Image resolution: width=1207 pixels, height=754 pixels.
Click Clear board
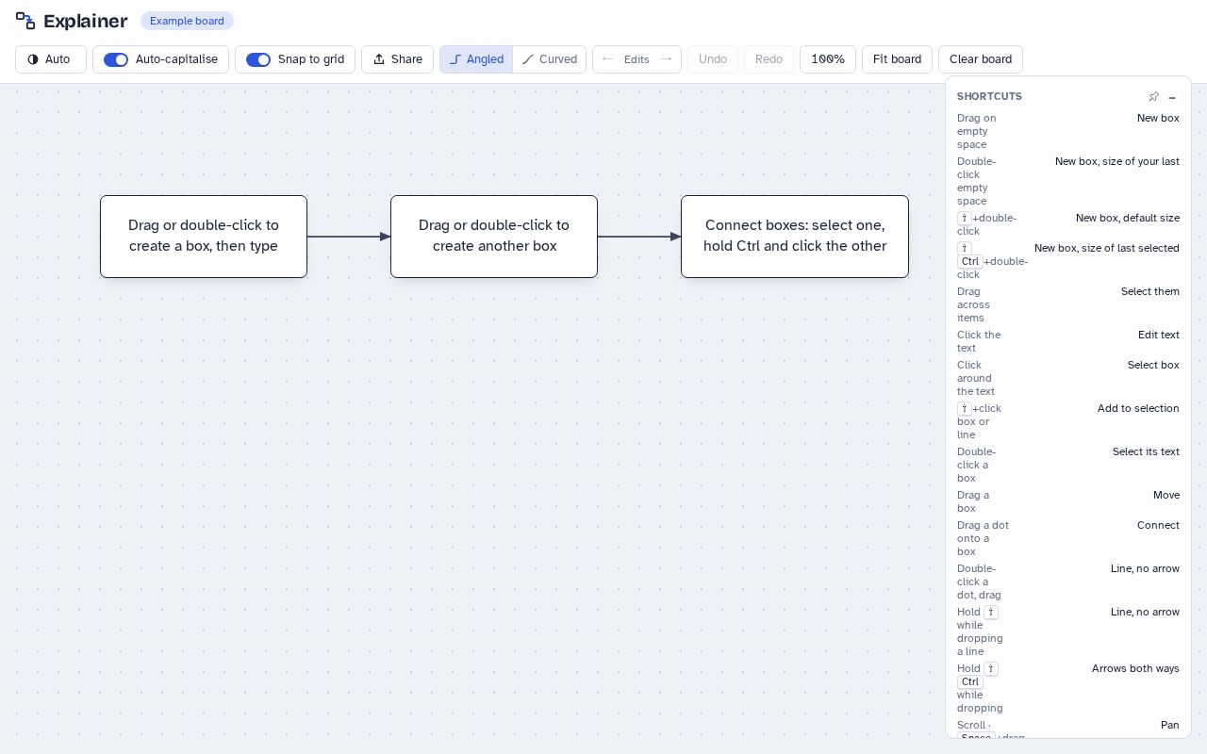point(981,59)
